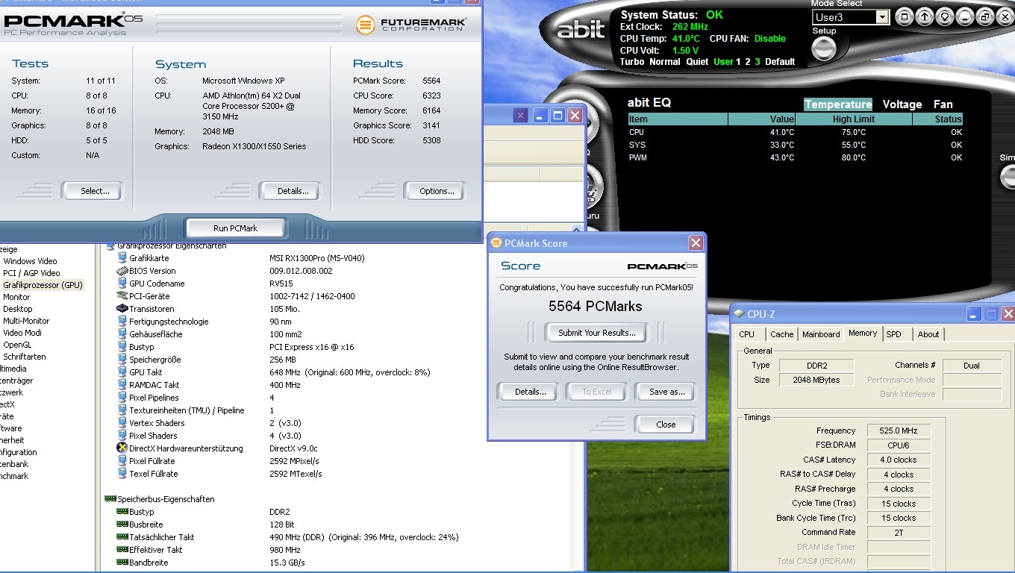
Task: Click the Futuremark logo icon
Action: [x=365, y=25]
